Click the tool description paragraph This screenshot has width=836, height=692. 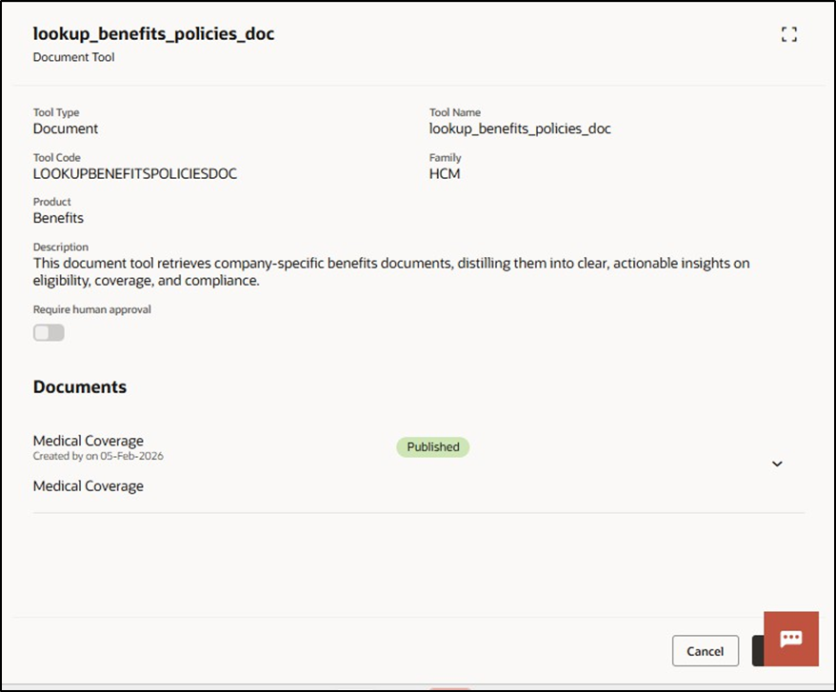click(391, 272)
